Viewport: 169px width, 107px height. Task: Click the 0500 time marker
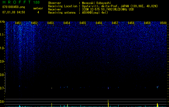(163, 23)
